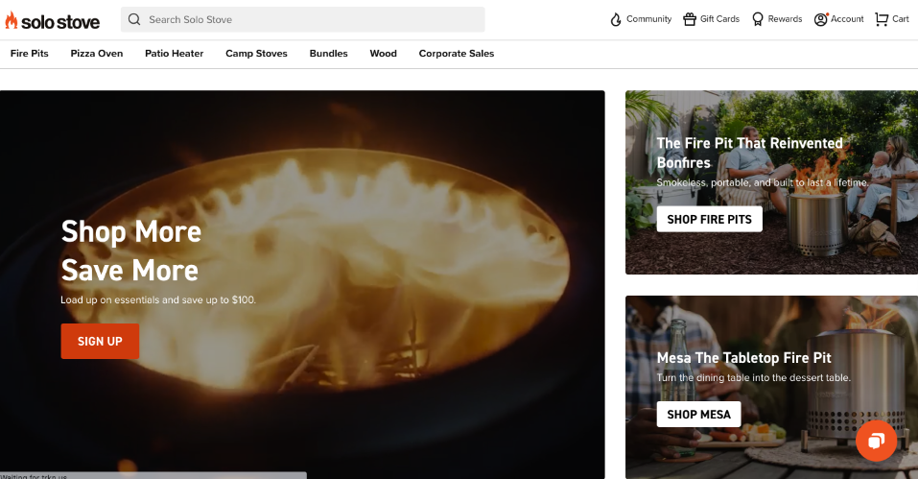Viewport: 918px width, 479px height.
Task: Click the Rewards link text
Action: point(785,19)
